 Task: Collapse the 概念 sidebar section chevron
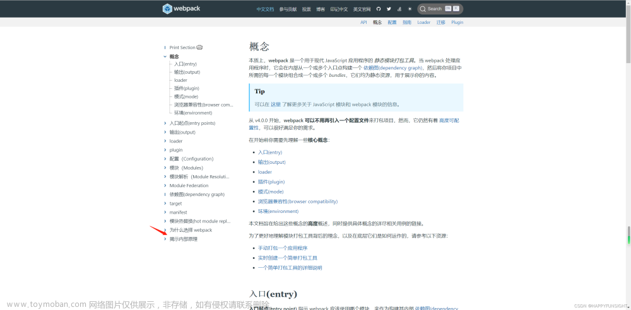click(165, 57)
